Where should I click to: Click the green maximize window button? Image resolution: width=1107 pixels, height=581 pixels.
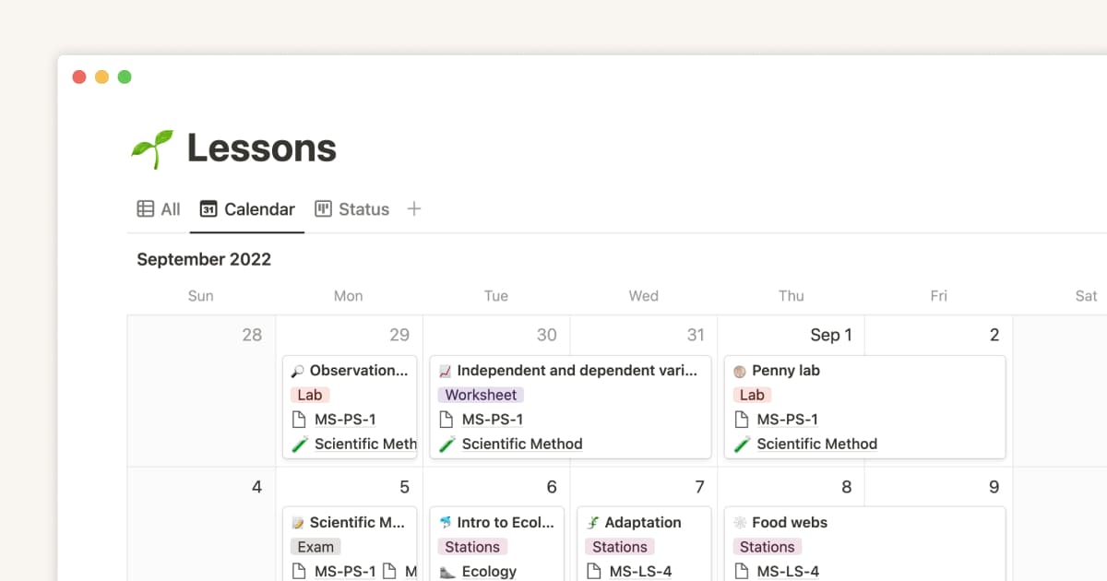coord(125,77)
